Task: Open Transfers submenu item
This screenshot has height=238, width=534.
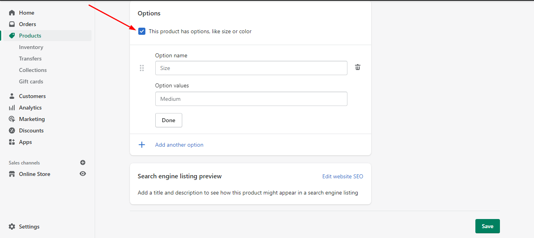Action: [x=30, y=59]
